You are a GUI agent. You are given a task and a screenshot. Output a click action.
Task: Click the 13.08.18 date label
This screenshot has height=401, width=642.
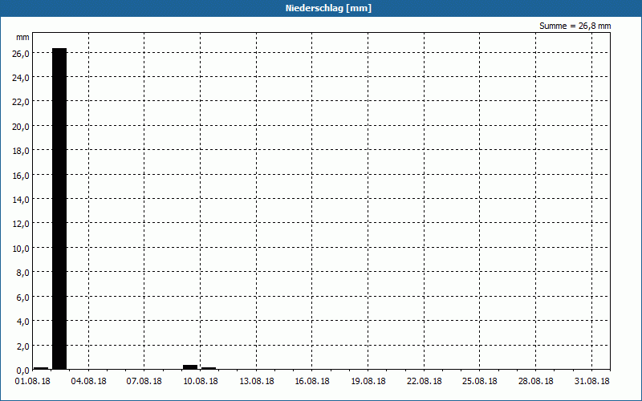pyautogui.click(x=256, y=382)
